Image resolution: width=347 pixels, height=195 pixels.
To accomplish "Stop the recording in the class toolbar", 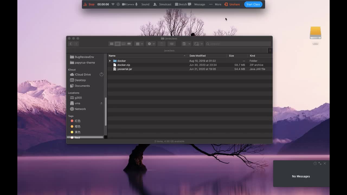I will [89, 4].
